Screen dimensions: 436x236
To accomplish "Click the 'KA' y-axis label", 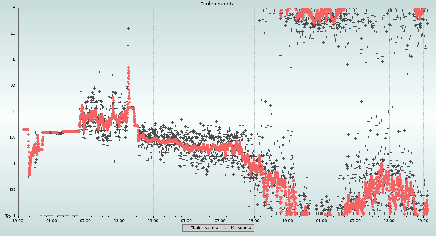I will point(12,138).
